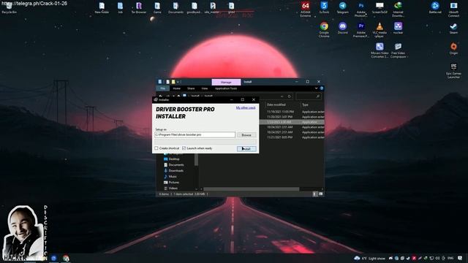
Task: Open the AIDA64 Extreme desktop shortcut
Action: (x=306, y=9)
